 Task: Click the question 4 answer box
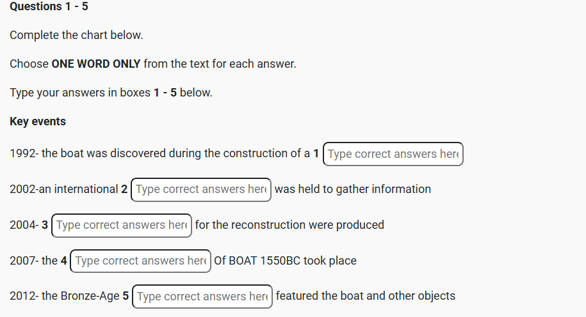pos(140,261)
